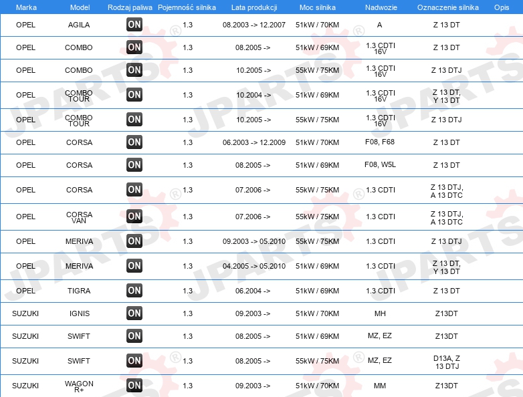Click ON icon in CORSA 06.2003 row

click(134, 142)
